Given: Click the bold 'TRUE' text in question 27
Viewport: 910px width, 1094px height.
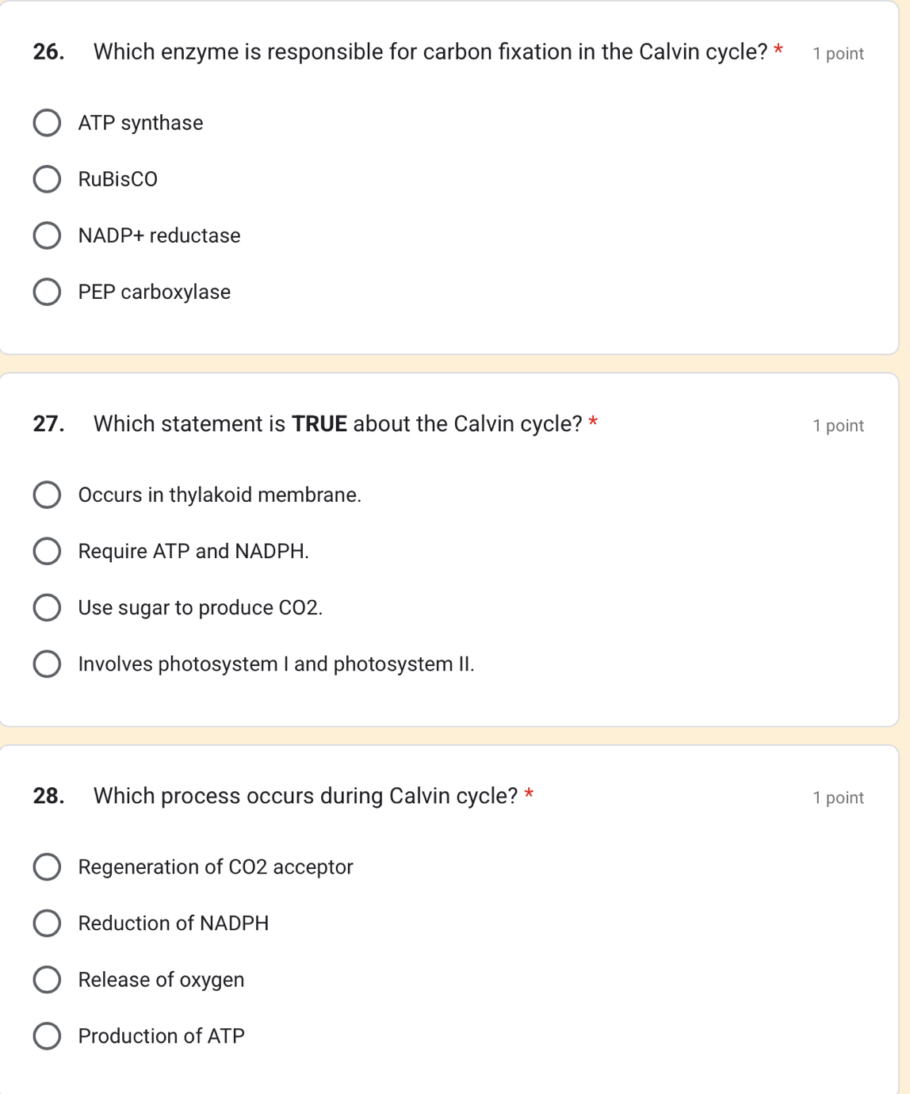Looking at the screenshot, I should (319, 423).
